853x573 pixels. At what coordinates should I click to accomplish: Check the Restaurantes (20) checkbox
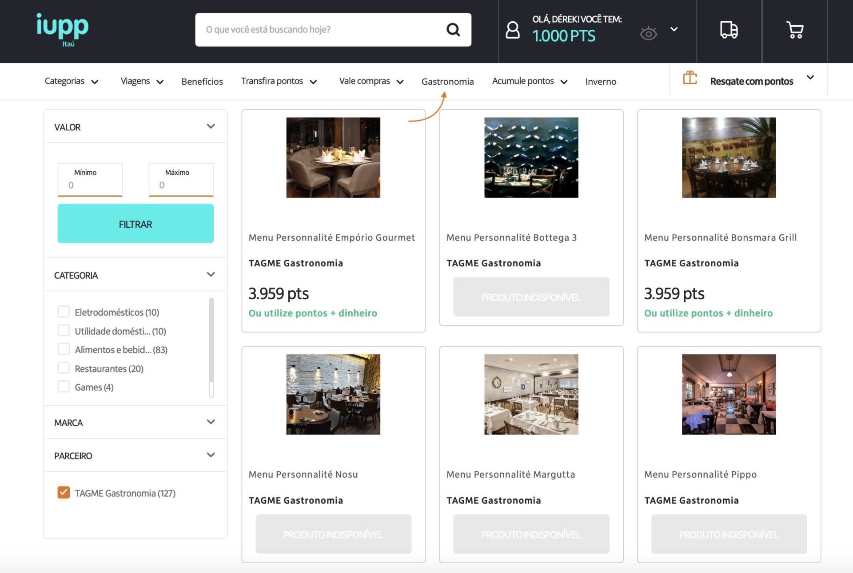coord(64,368)
